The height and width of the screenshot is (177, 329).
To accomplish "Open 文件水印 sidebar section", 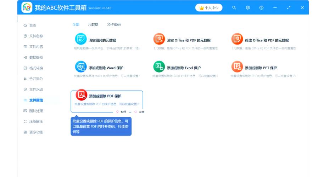I will (x=36, y=90).
